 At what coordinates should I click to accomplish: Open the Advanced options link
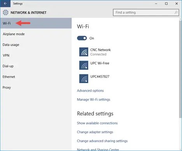(x=90, y=90)
